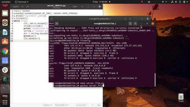Click line 1 'import socket' in editor
Image resolution: width=190 pixels, height=107 pixels.
[x=22, y=11]
